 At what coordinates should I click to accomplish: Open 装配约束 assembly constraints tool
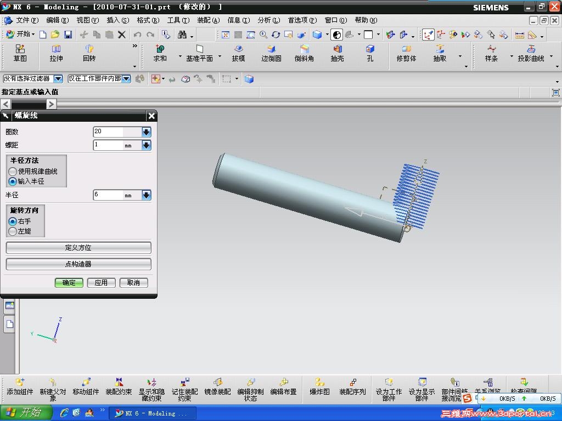(x=119, y=388)
